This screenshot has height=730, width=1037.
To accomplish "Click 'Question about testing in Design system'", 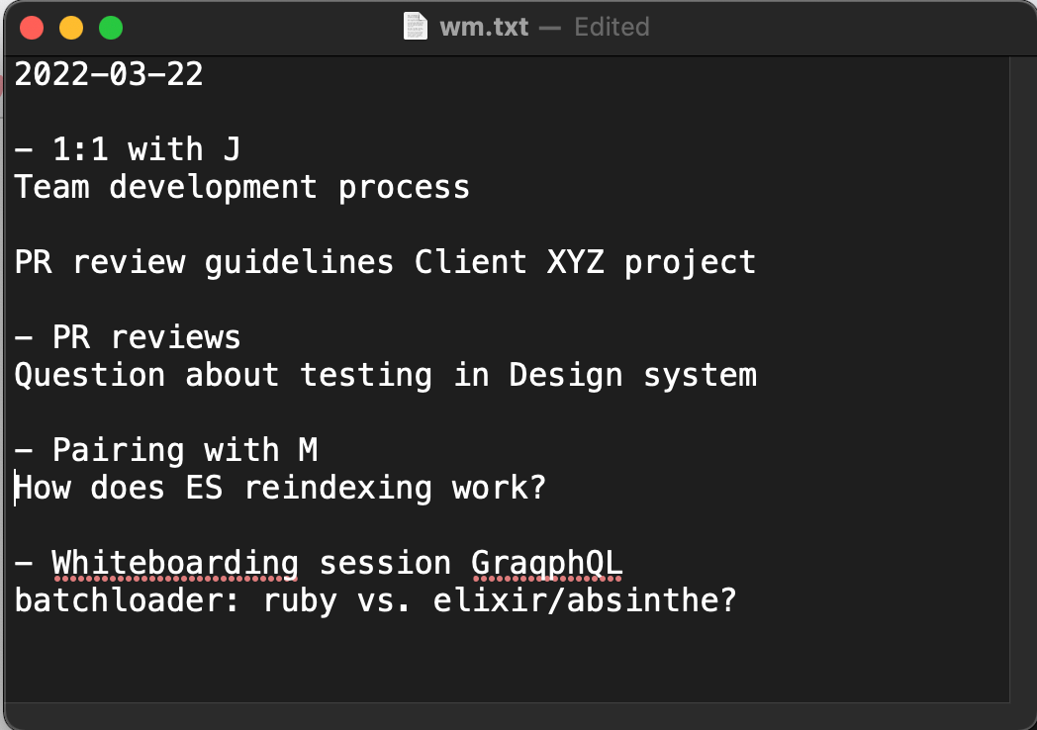I will click(386, 375).
